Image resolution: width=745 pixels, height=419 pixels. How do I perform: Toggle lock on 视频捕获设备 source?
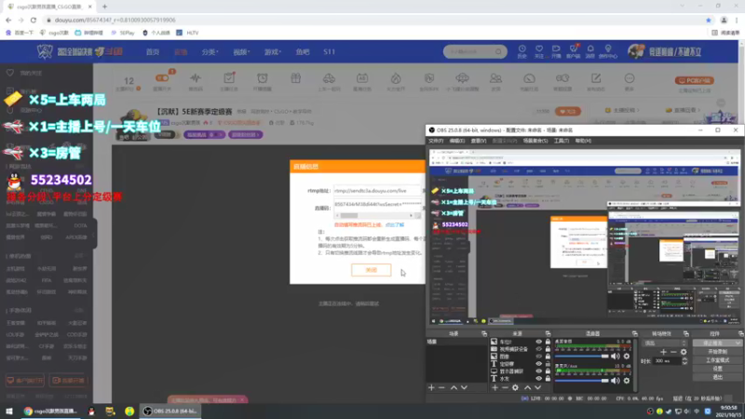click(x=548, y=348)
